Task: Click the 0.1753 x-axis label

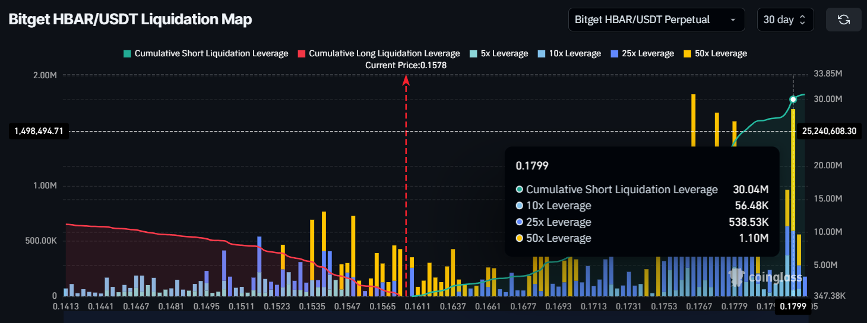Action: click(664, 306)
